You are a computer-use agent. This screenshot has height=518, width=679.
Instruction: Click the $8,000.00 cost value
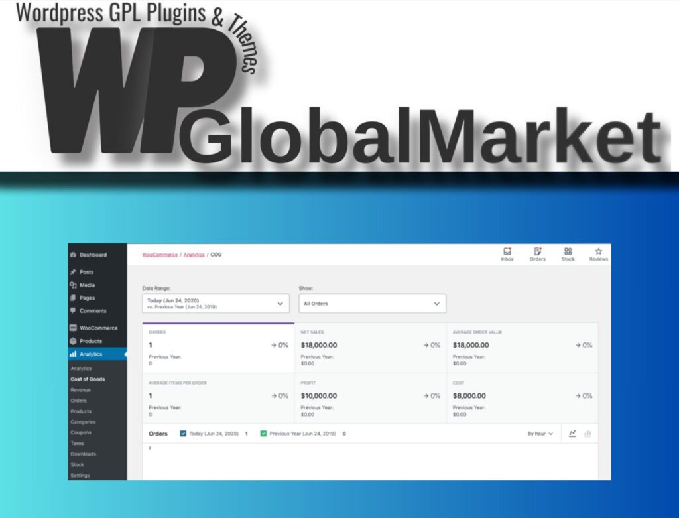point(469,396)
